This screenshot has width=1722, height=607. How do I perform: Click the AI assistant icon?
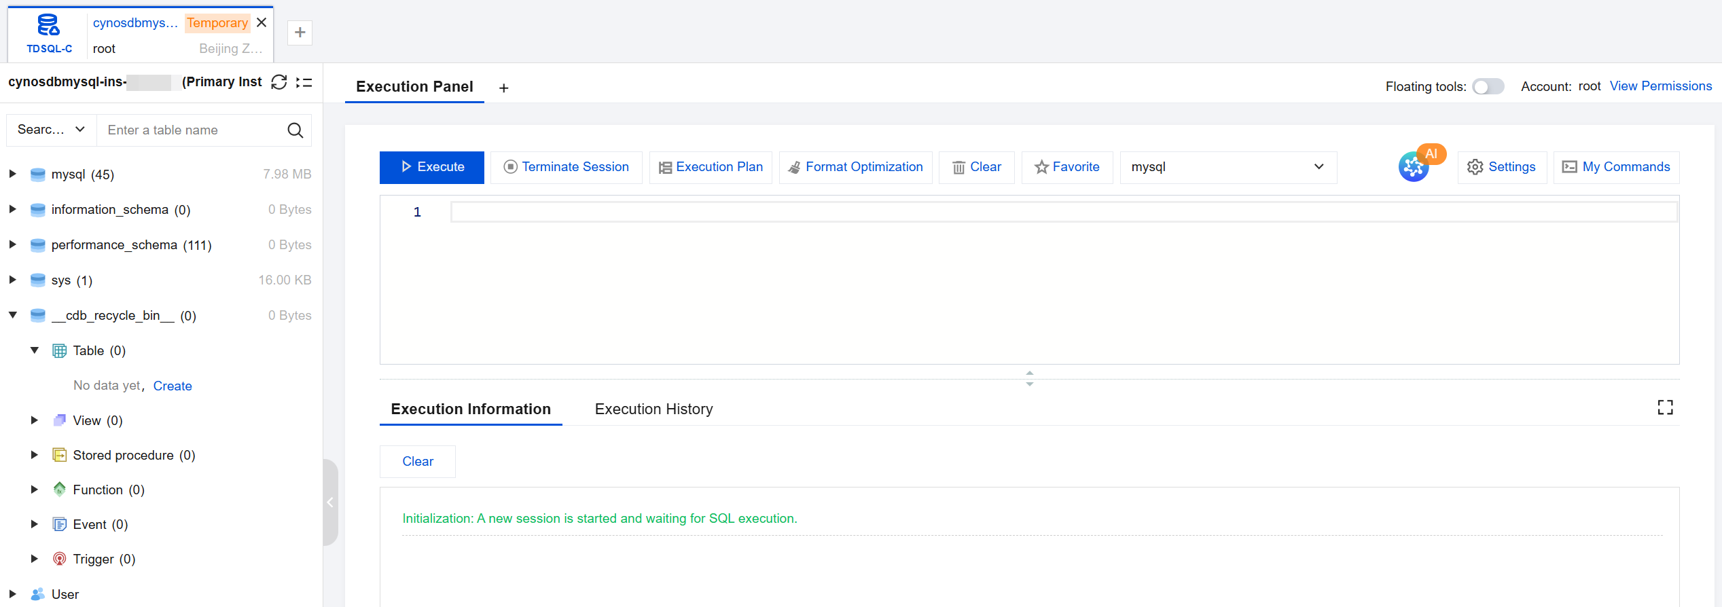tap(1414, 166)
